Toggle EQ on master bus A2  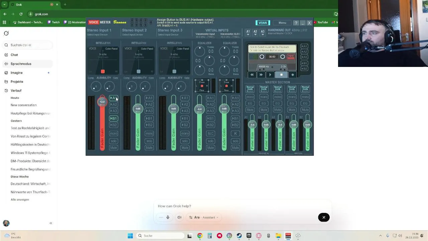coord(264,103)
